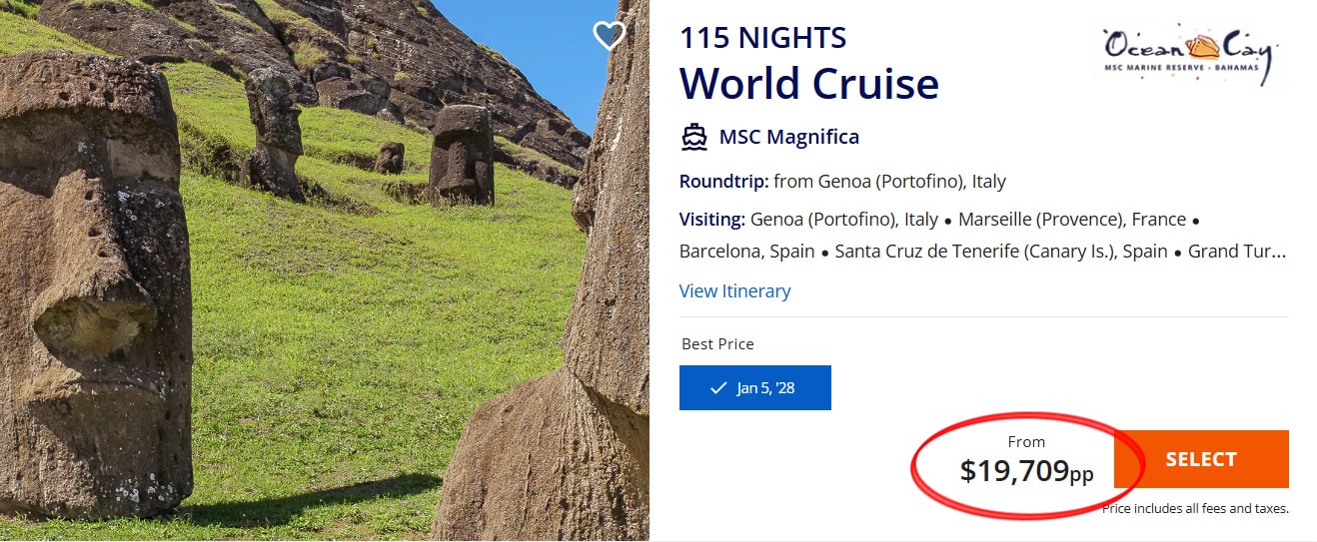
Task: Toggle the Jan 5, '28 sailing date
Action: point(755,388)
